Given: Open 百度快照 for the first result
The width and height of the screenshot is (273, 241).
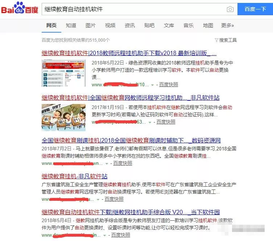Looking at the screenshot, I should pos(168,84).
